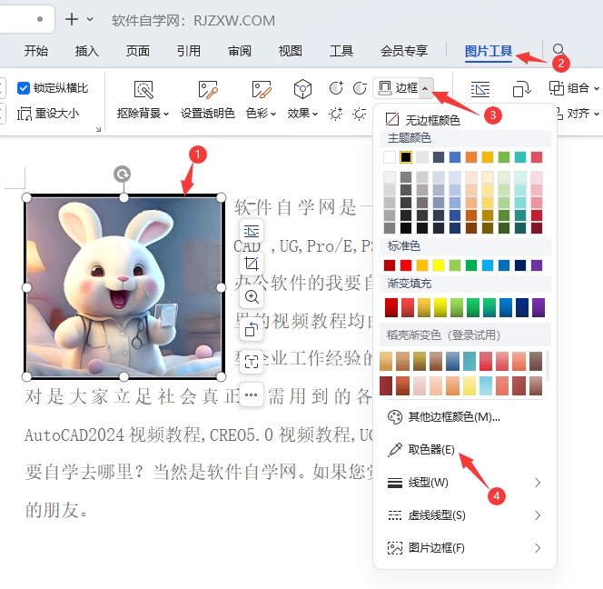This screenshot has height=589, width=603.
Task: Click the decrease contrast icon
Action: point(360,88)
